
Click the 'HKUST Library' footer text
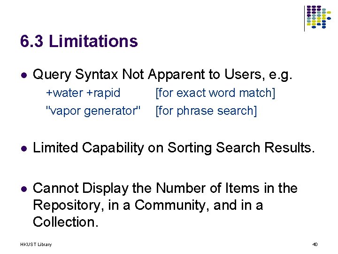[36, 245]
